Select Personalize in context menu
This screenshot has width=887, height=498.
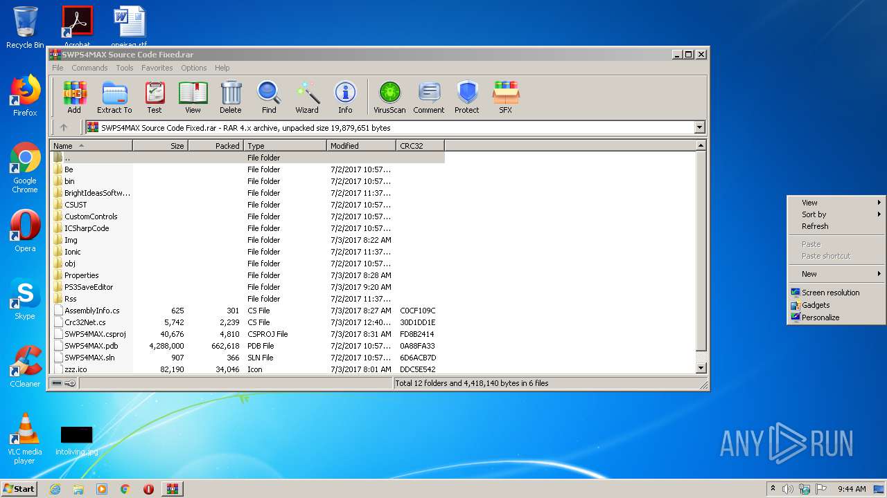coord(836,317)
